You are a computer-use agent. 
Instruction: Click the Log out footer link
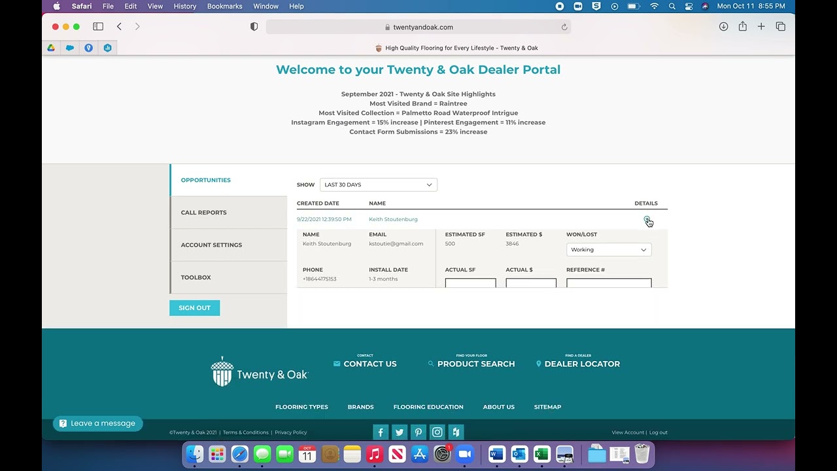tap(658, 432)
